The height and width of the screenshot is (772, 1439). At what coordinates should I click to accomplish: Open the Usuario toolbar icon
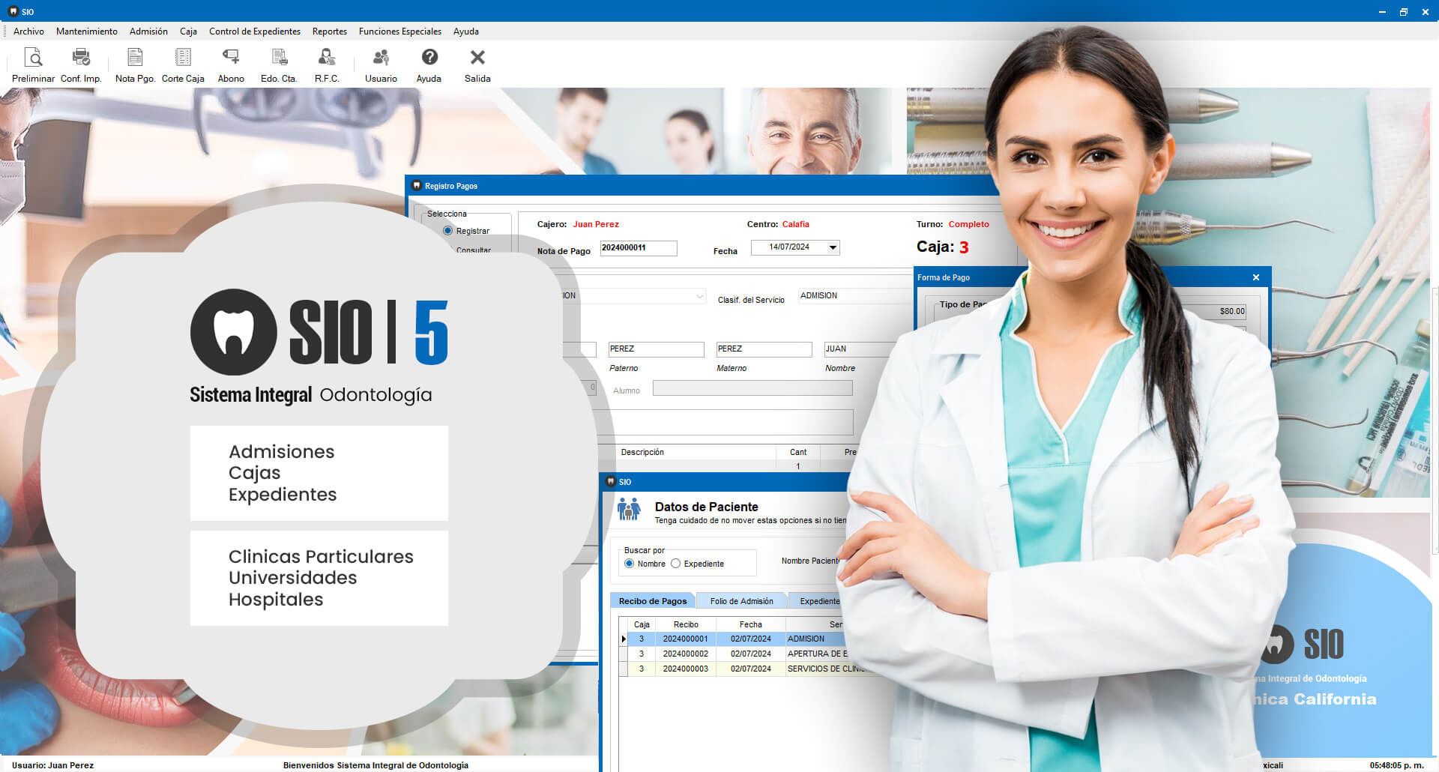(x=381, y=65)
